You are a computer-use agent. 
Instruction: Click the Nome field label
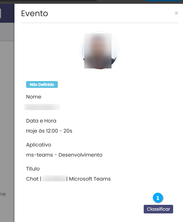click(x=34, y=97)
